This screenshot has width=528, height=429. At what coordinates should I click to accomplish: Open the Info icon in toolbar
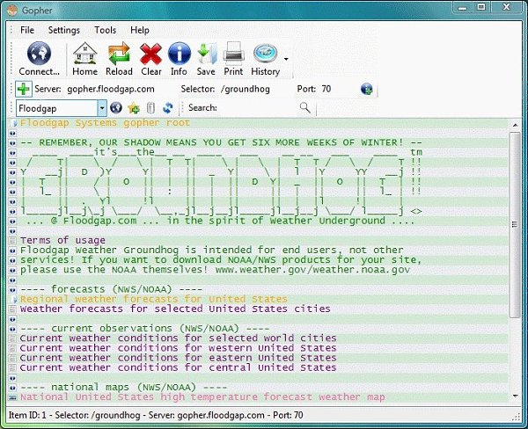(x=179, y=54)
